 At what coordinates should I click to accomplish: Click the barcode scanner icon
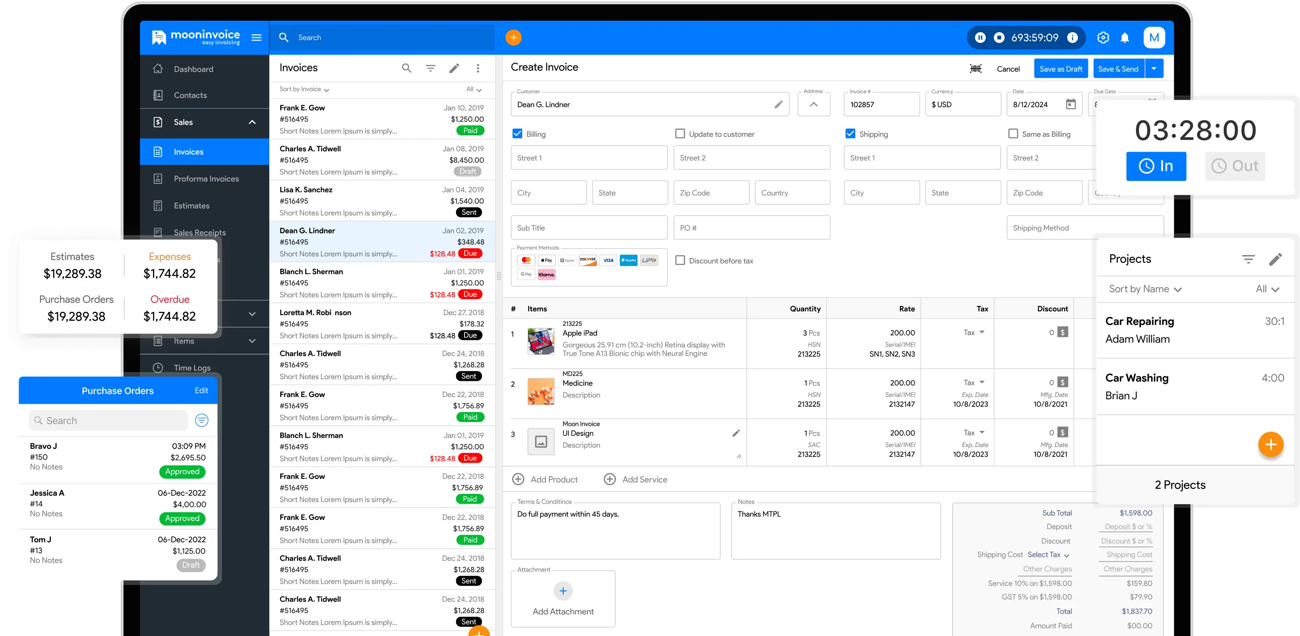(975, 69)
